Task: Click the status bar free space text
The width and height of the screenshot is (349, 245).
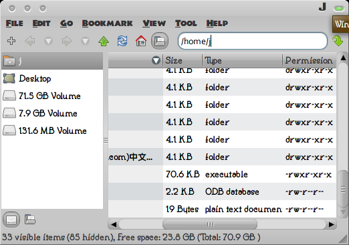Action: [189, 237]
